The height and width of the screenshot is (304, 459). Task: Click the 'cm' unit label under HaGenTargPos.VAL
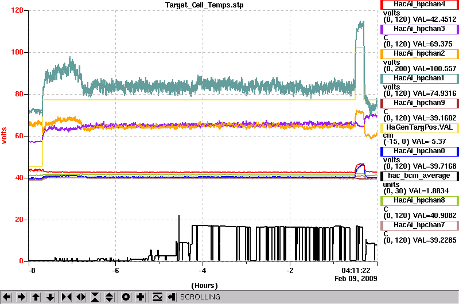pos(388,135)
